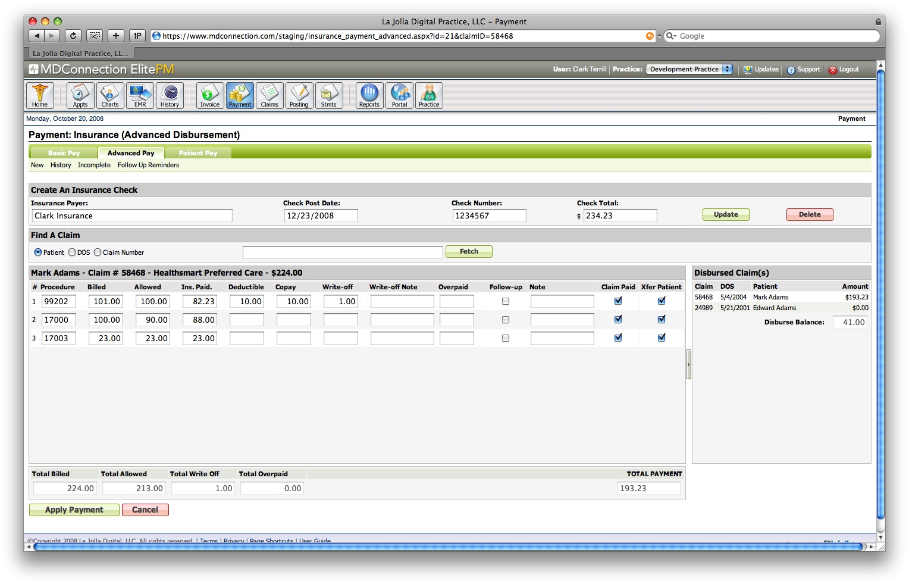
Task: Click the Logout icon
Action: click(x=833, y=70)
